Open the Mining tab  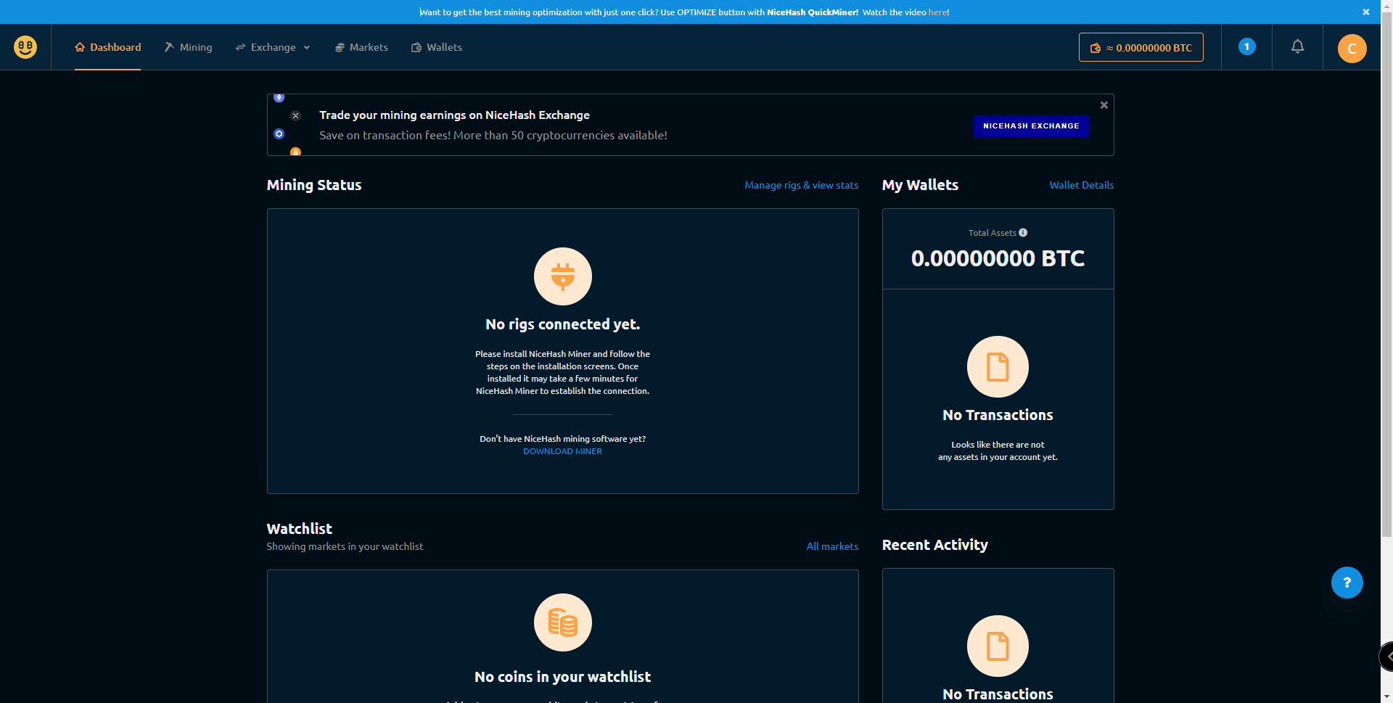tap(189, 48)
